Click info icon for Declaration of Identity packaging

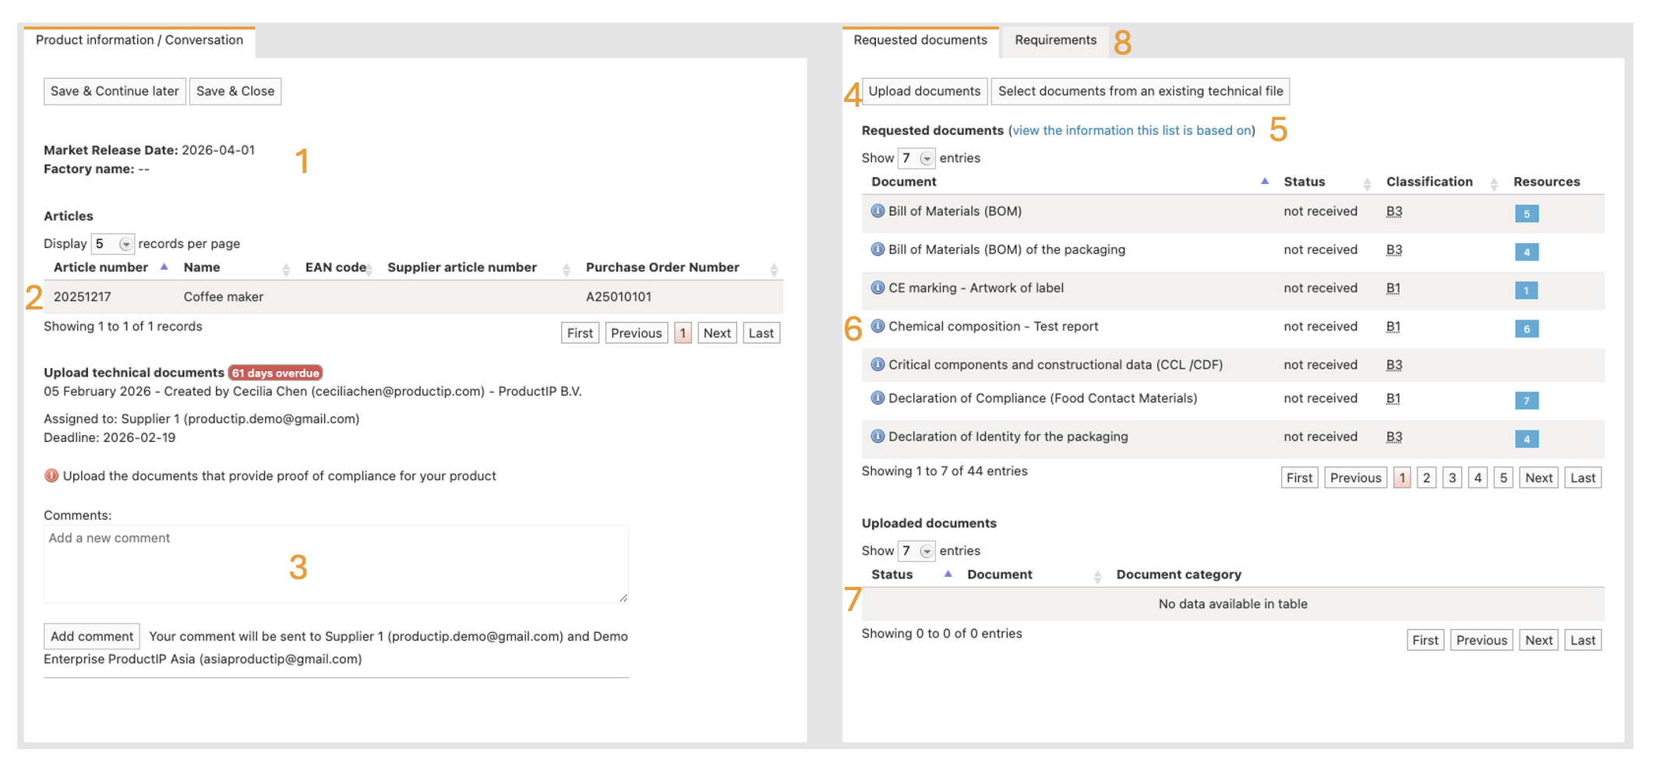click(877, 437)
